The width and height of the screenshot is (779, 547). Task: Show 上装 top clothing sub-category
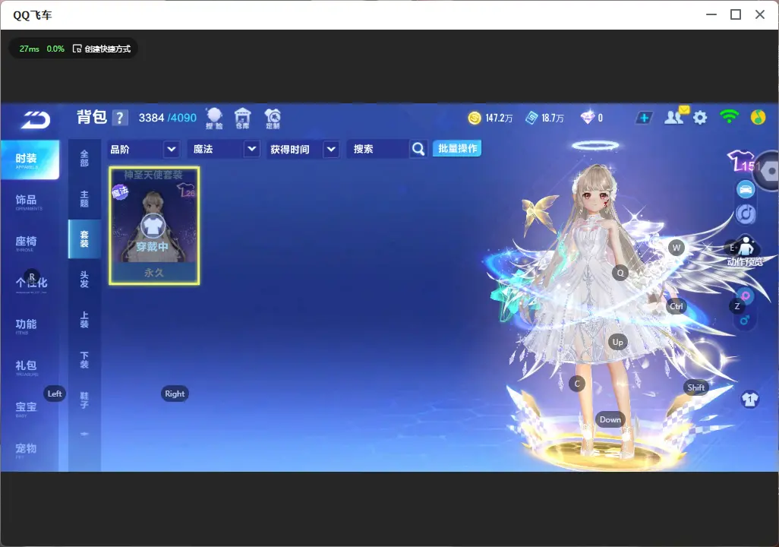pos(84,320)
